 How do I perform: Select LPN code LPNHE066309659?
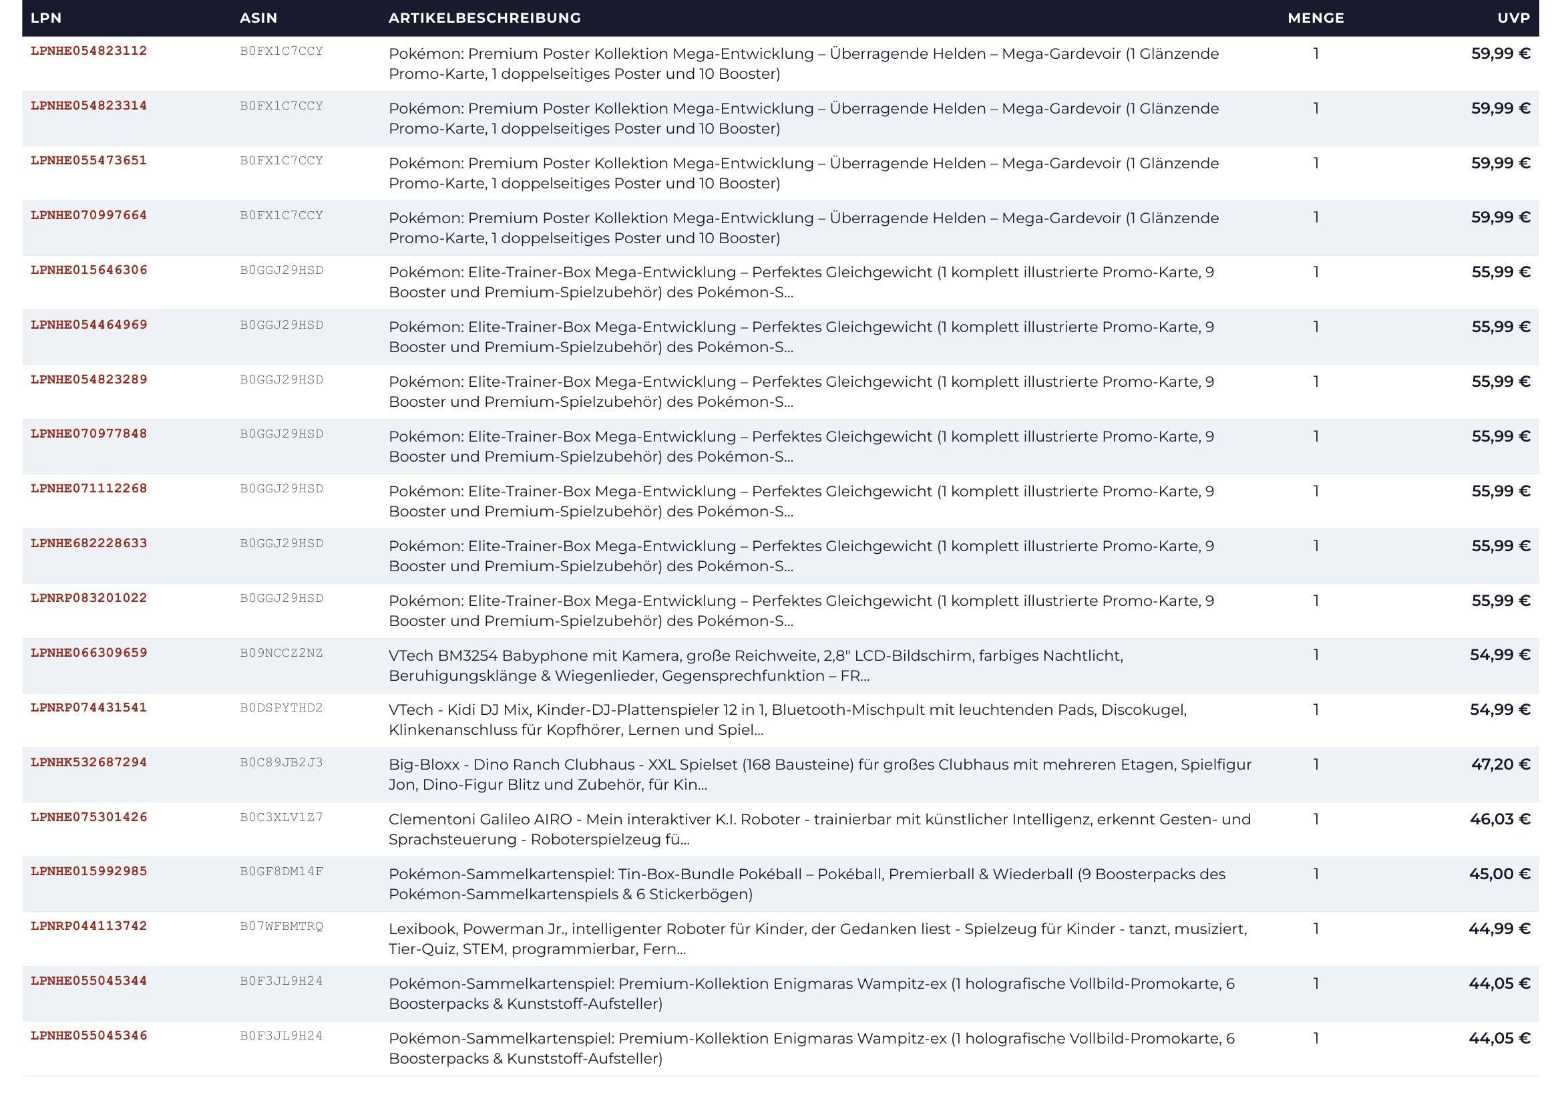click(88, 653)
